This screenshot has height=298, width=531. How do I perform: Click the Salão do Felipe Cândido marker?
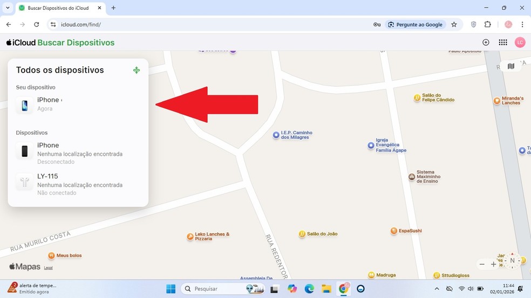[417, 98]
